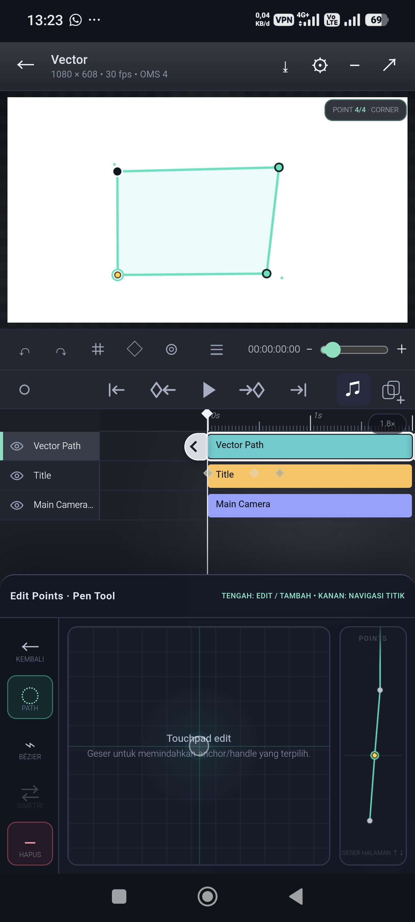Open Android recent apps square button
The height and width of the screenshot is (922, 415).
[119, 896]
